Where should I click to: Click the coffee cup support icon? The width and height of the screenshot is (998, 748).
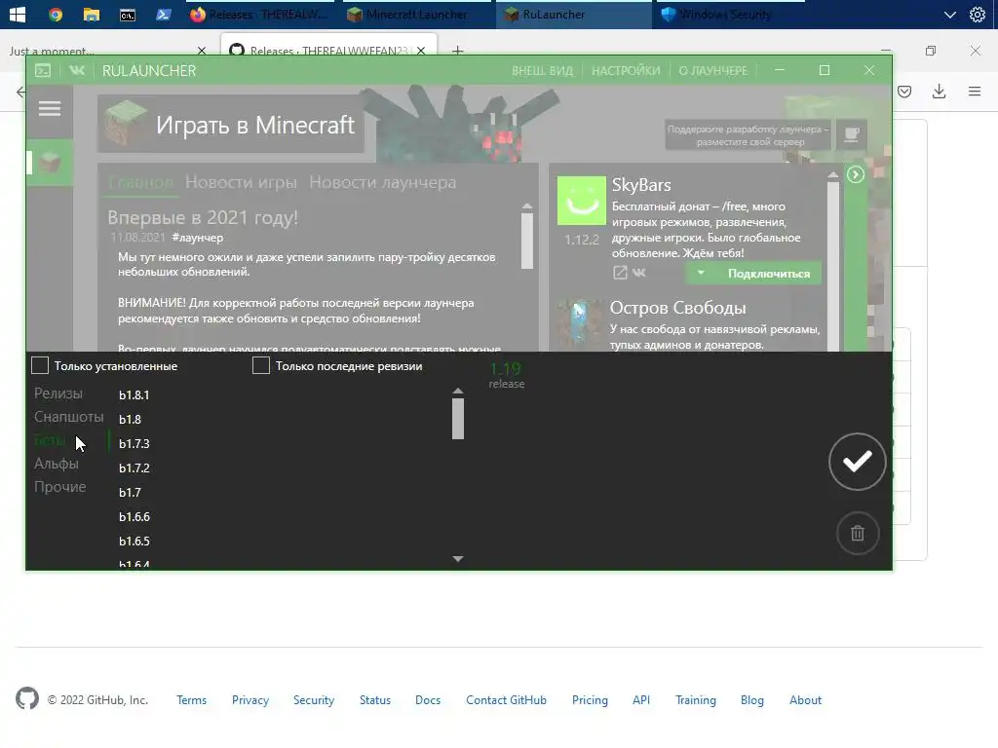tap(851, 134)
